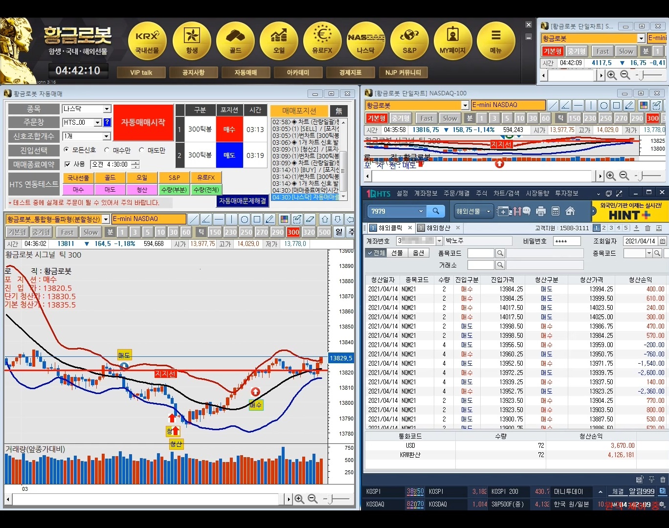Screen dimensions: 669x528
Task: Select rectangle drawing tool in main chart toolbar
Action: pyautogui.click(x=257, y=219)
